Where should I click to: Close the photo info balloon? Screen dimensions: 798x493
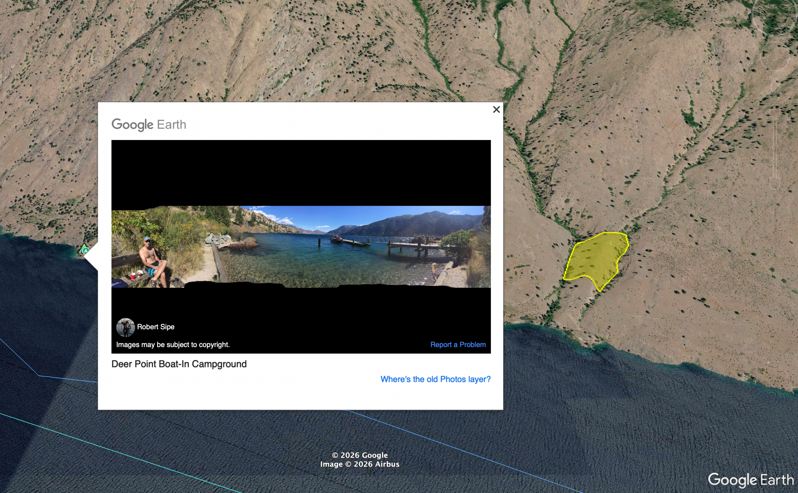tap(496, 109)
